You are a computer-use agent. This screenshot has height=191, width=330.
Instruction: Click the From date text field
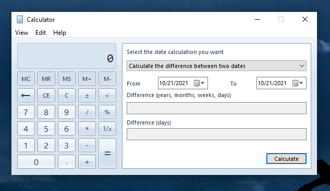pos(176,83)
